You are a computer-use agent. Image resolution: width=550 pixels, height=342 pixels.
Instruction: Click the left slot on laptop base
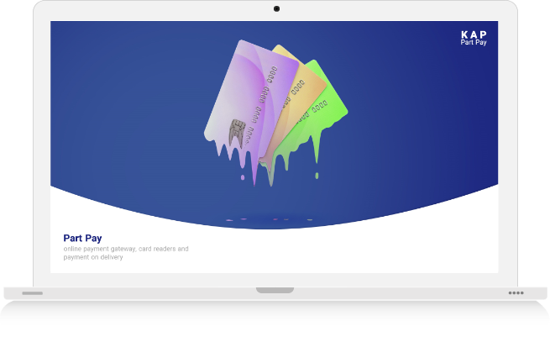pos(33,293)
